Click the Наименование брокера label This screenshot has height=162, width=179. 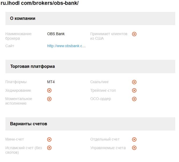click(x=18, y=36)
